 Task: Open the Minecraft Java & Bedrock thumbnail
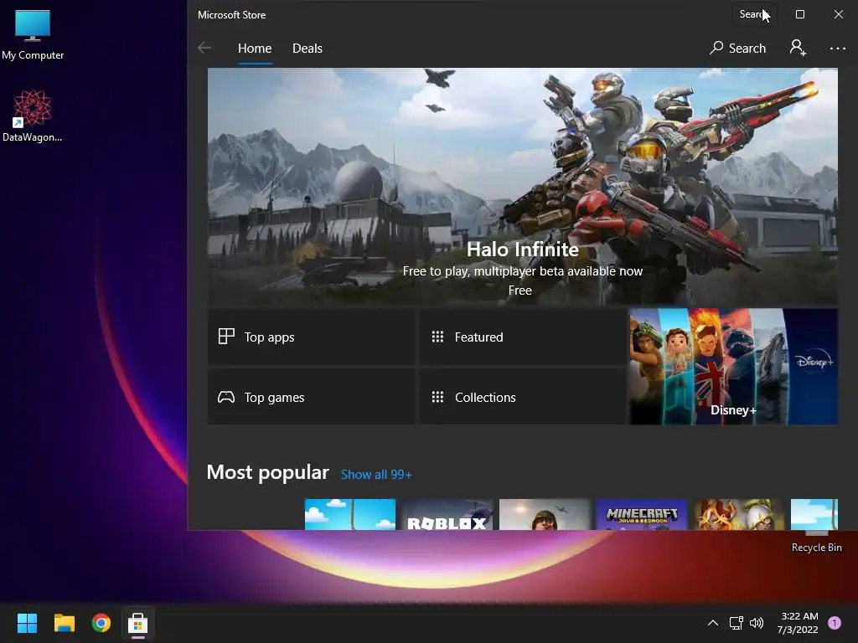(x=641, y=515)
